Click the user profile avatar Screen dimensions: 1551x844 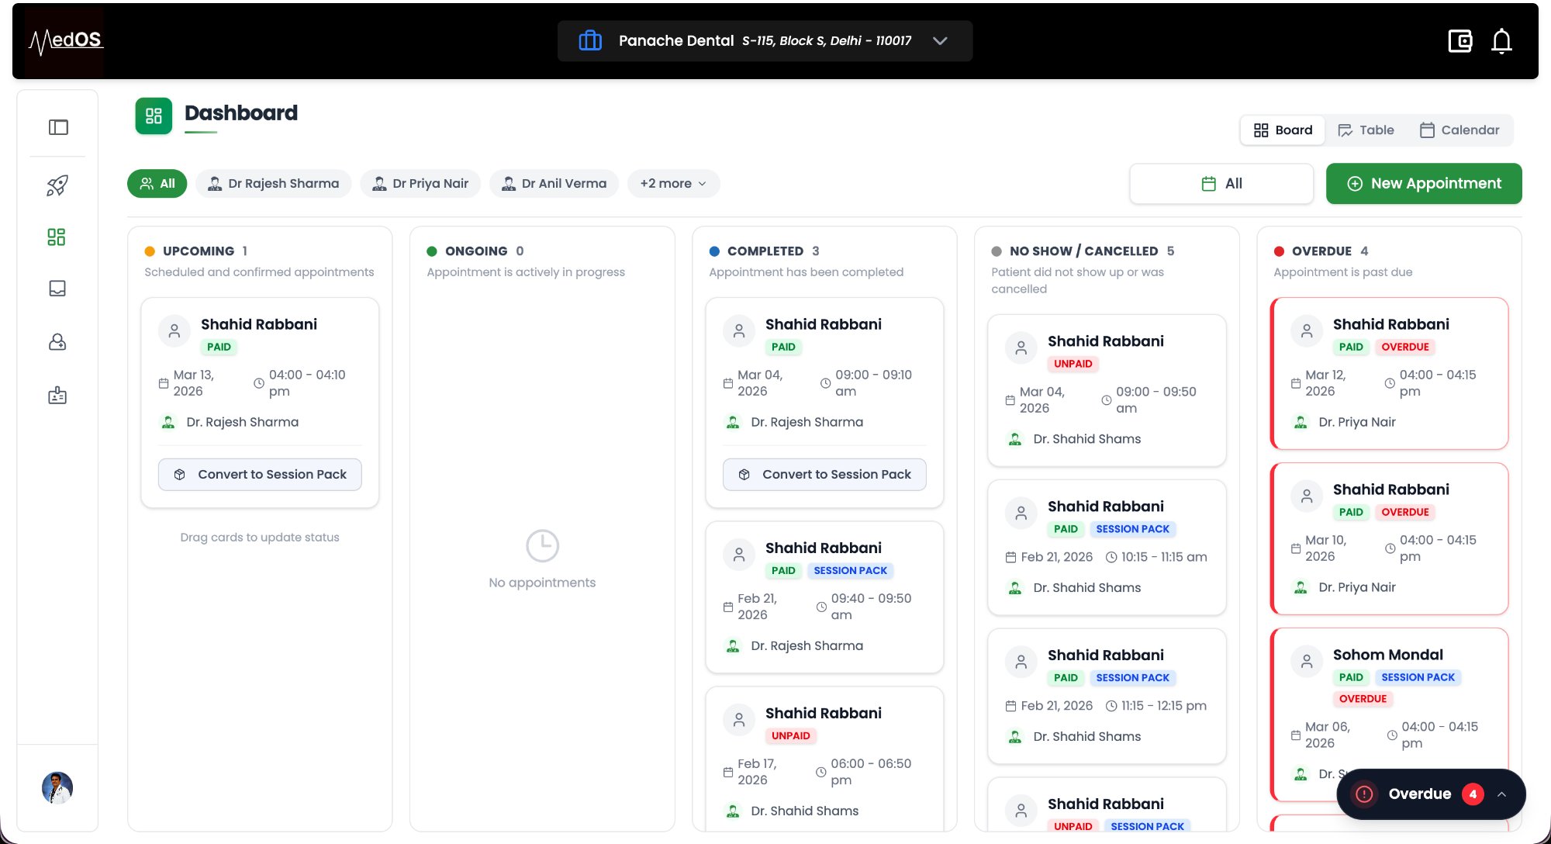coord(57,787)
